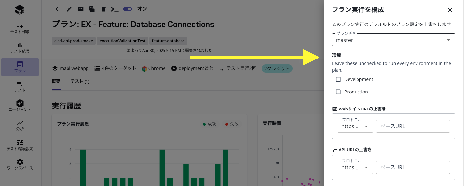
Task: Click the 実行履歴 heading
Action: (x=67, y=106)
